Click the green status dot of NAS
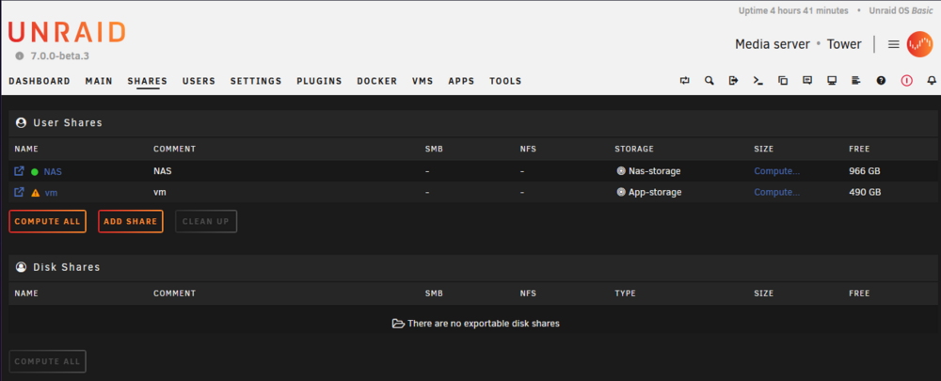The width and height of the screenshot is (941, 381). coord(35,171)
